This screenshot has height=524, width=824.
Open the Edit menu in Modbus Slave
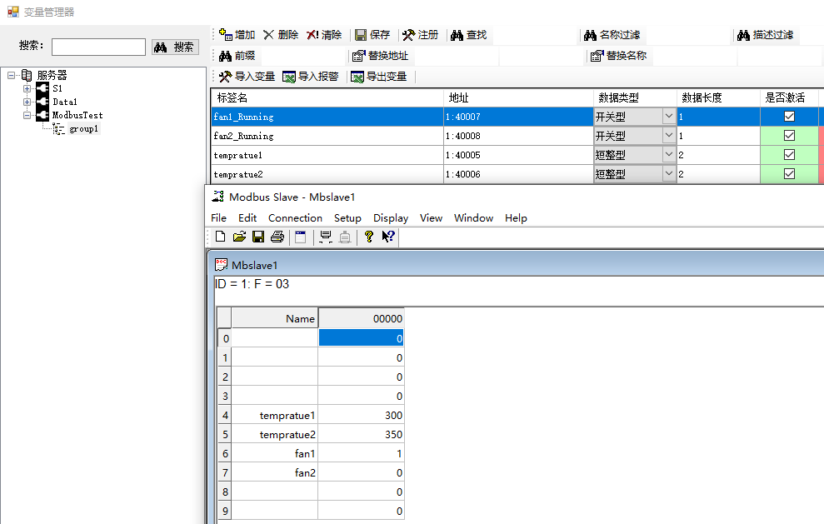[x=247, y=217]
